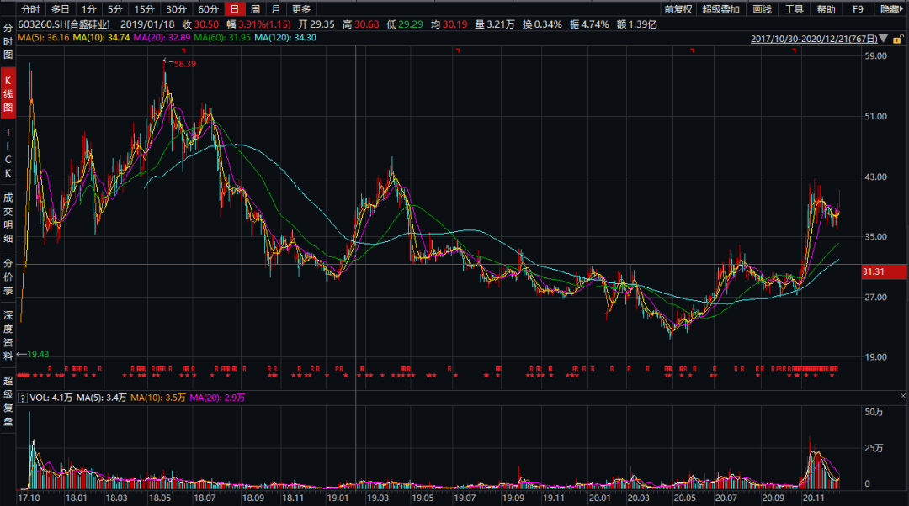Screen dimensions: 909x506
Task: Open 分时图 sidebar view
Action: point(8,41)
